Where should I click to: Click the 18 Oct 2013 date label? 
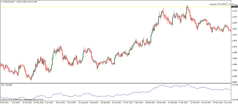(116, 102)
